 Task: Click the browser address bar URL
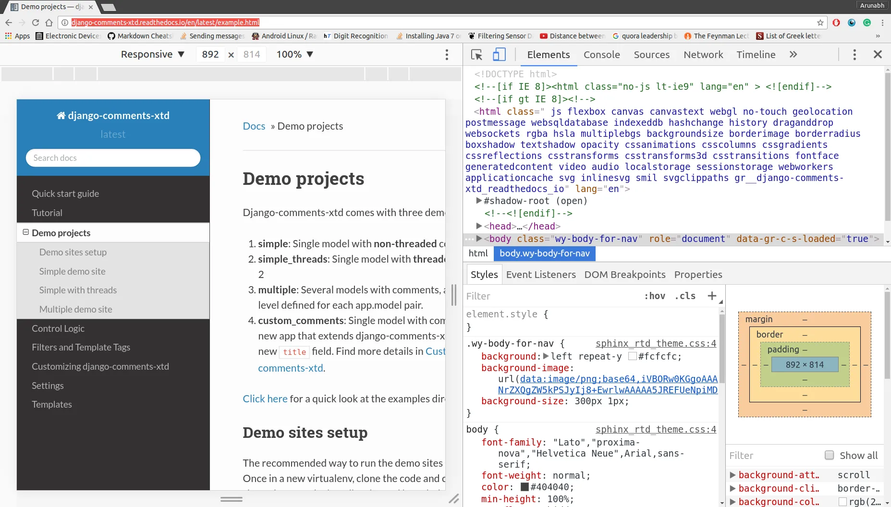tap(165, 23)
